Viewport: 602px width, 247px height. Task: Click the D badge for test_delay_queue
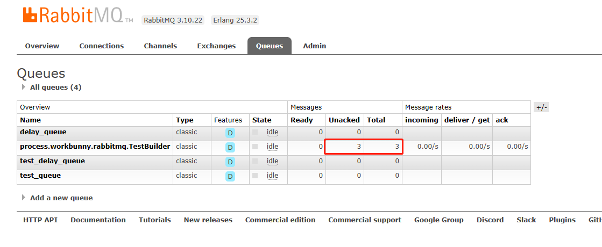tap(230, 162)
